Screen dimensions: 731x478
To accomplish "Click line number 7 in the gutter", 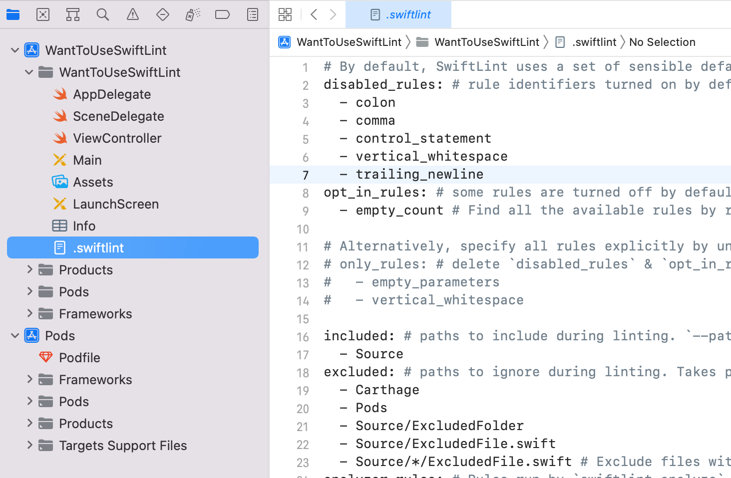I will point(306,175).
